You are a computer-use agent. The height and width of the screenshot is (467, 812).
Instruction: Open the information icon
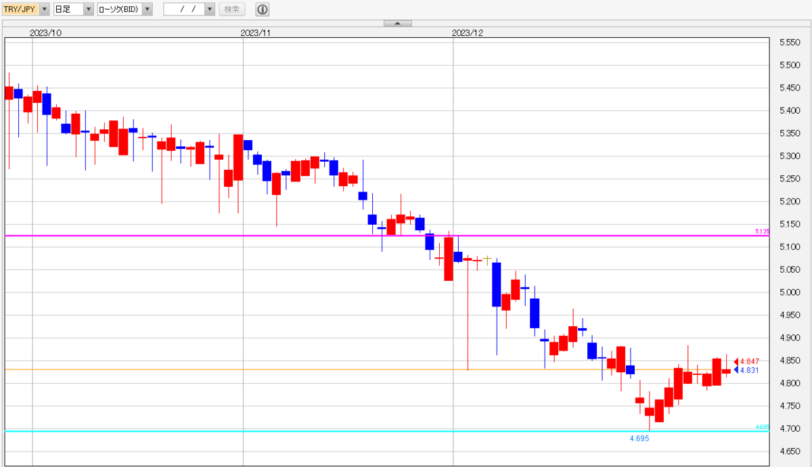263,9
